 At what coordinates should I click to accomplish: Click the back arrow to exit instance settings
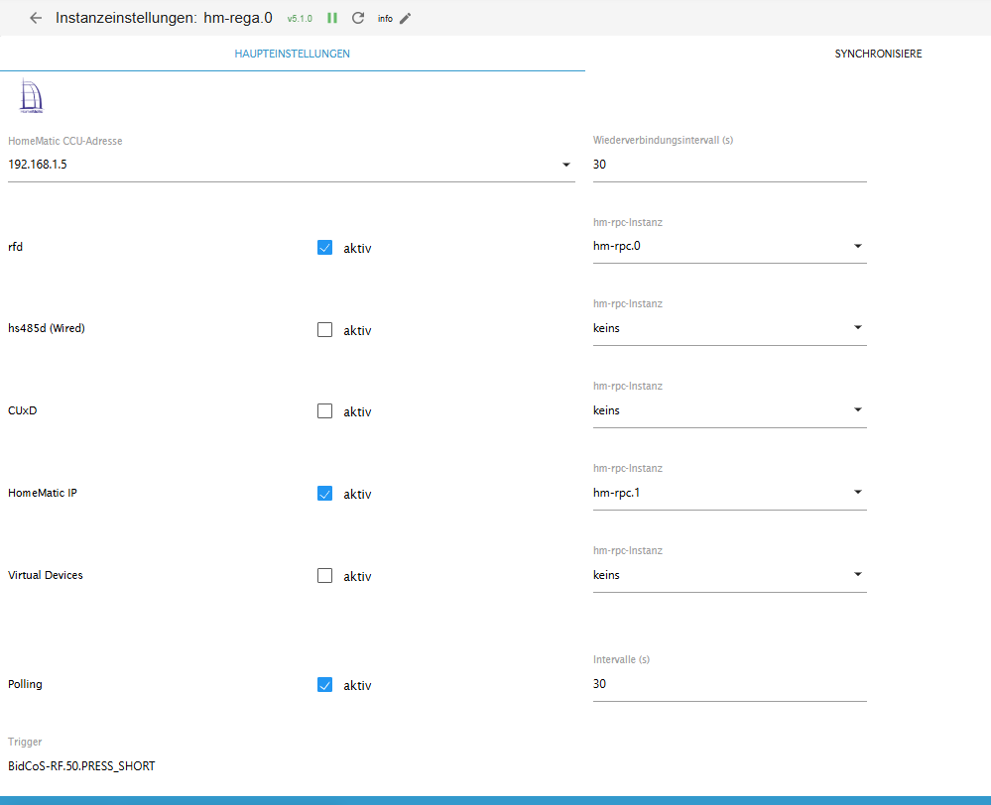pyautogui.click(x=35, y=17)
